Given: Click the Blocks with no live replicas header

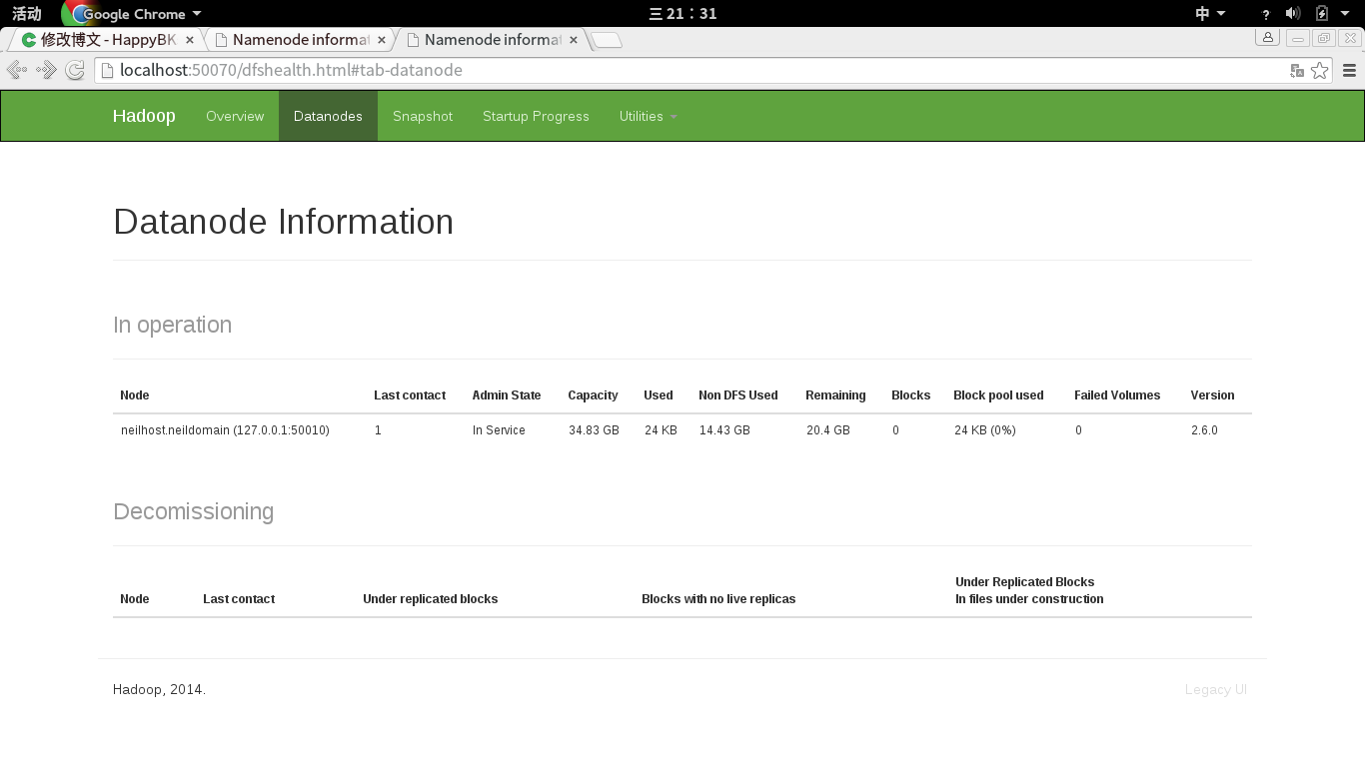Looking at the screenshot, I should 718,599.
